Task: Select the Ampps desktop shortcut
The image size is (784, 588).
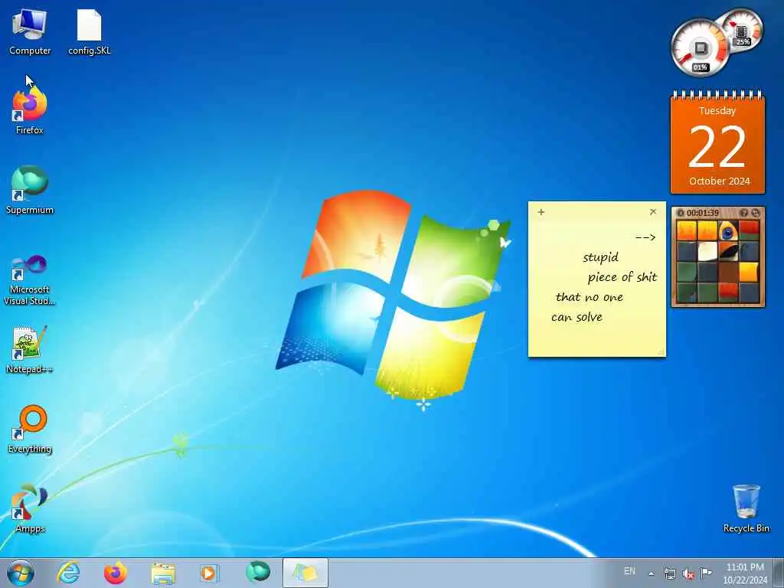Action: point(30,508)
